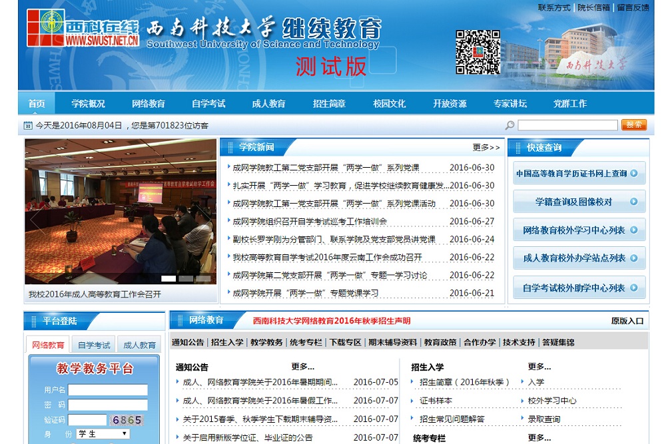This screenshot has width=666, height=444.
Task: Open the 身份 identity dropdown
Action: click(103, 434)
